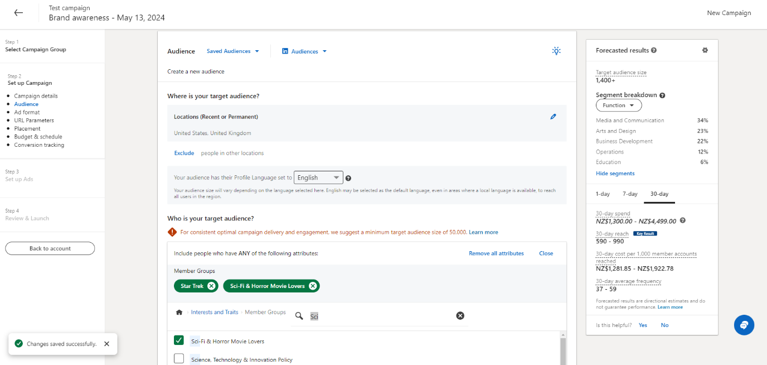Click the Remove all attributes link
767x365 pixels.
(496, 253)
